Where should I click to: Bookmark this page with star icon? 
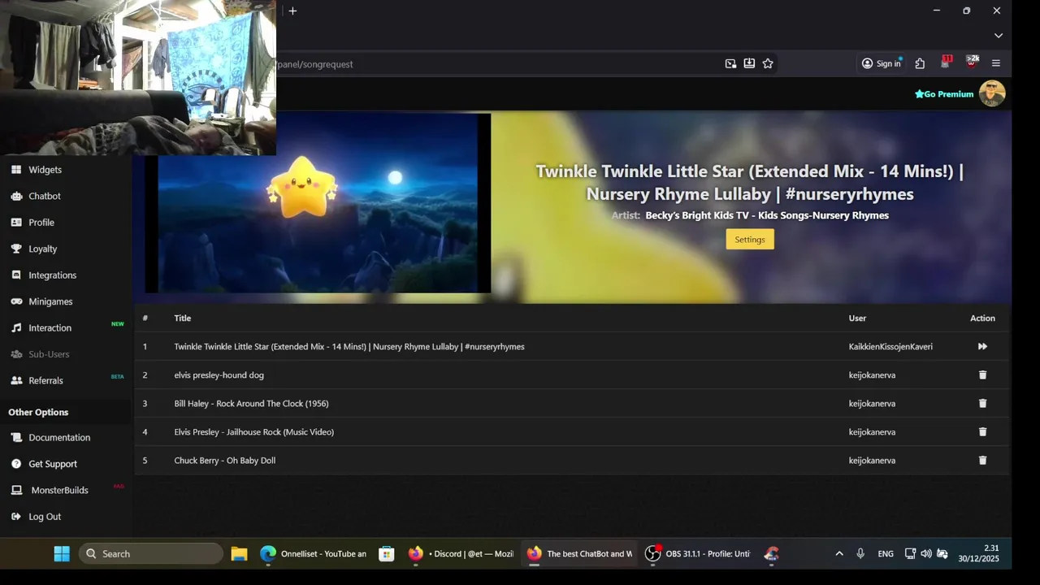tap(768, 63)
